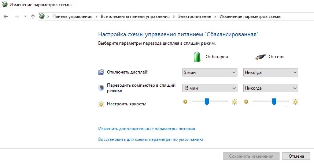Click the sun icon next to brightness label
Screen dimensions: 314x165
(101, 104)
